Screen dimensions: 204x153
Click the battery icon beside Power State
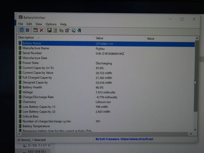pos(20,63)
